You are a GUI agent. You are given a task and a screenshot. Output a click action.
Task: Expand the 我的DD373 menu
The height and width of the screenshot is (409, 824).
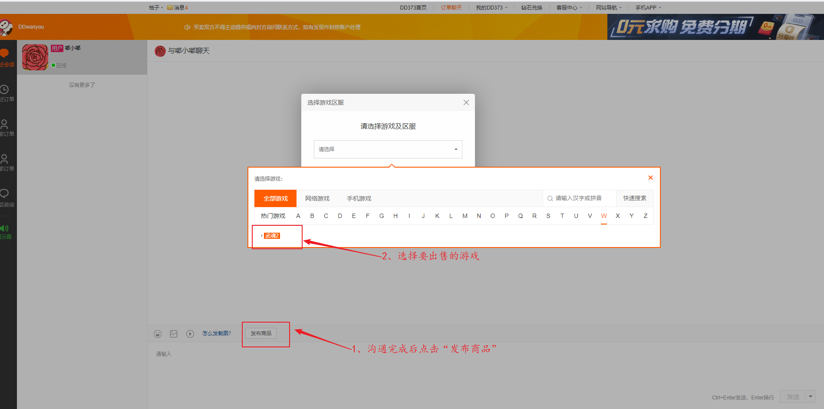click(x=491, y=7)
